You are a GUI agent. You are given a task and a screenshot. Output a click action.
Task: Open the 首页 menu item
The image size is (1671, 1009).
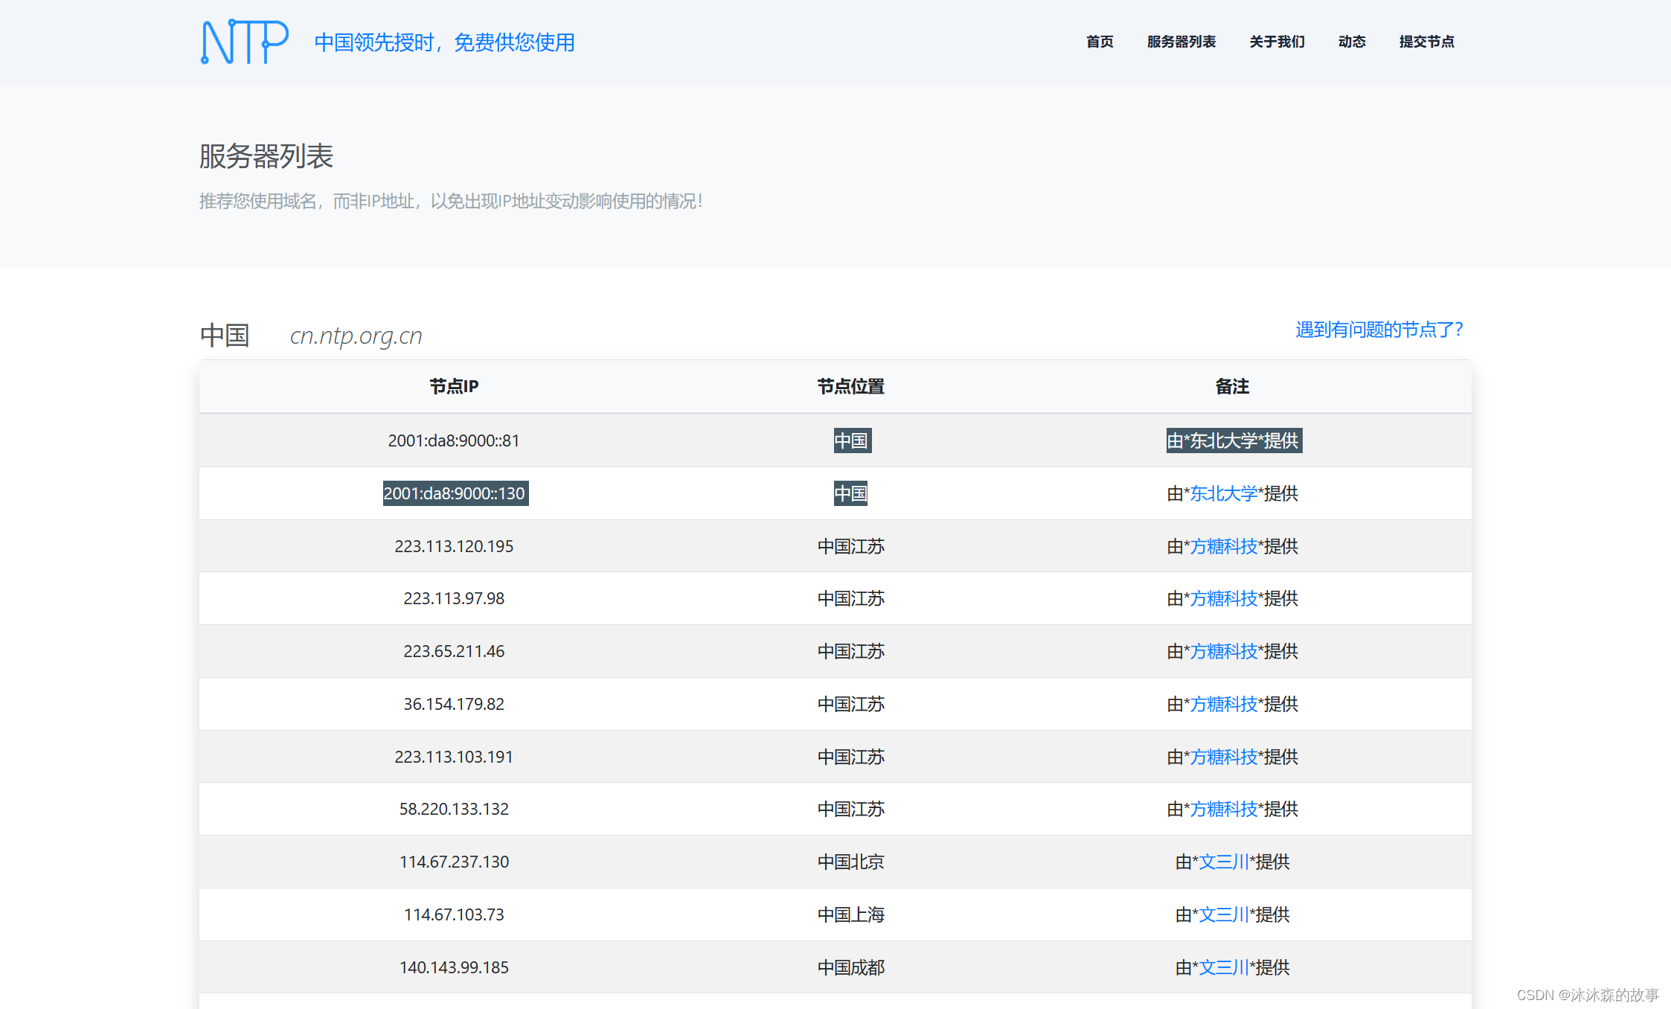pyautogui.click(x=1099, y=42)
